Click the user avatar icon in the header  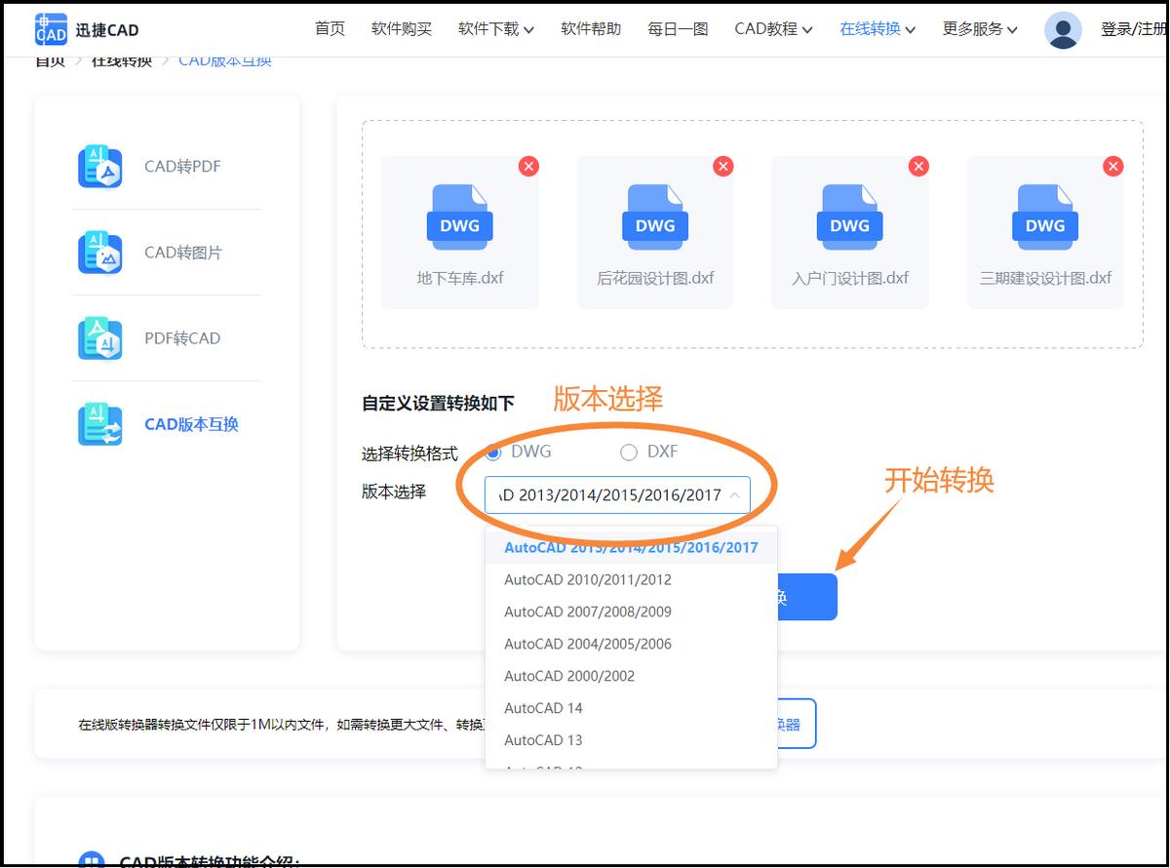point(1063,29)
